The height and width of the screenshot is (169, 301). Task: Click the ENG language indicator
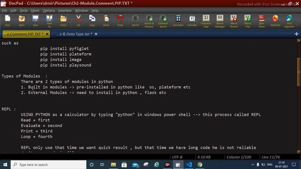point(269,165)
